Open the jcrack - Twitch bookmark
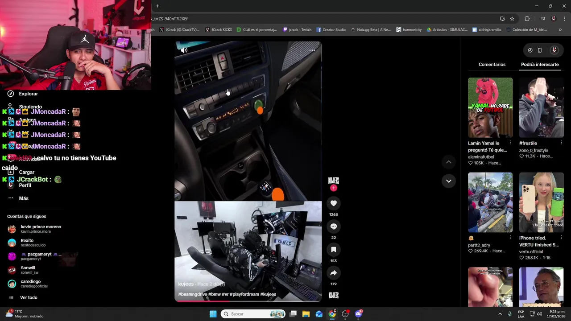The width and height of the screenshot is (571, 321). pyautogui.click(x=297, y=30)
